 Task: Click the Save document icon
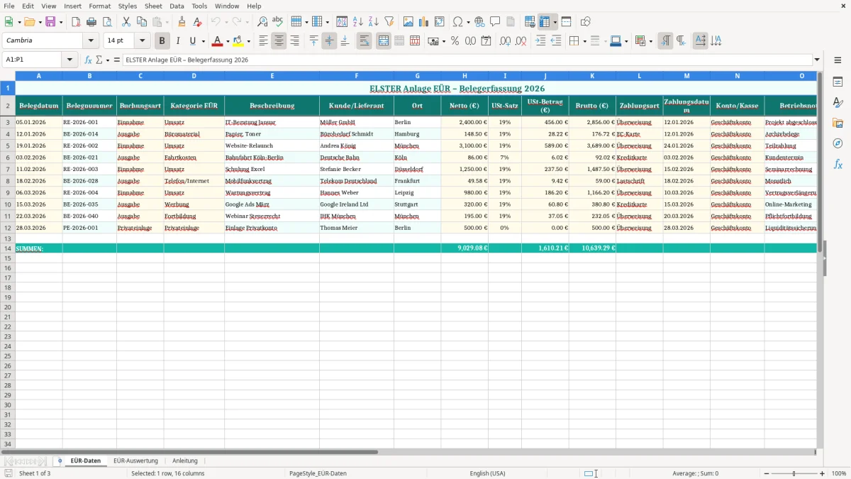pyautogui.click(x=50, y=22)
